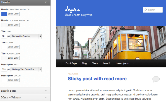Open the Cedarville Cursive font dropdown

tap(26, 36)
